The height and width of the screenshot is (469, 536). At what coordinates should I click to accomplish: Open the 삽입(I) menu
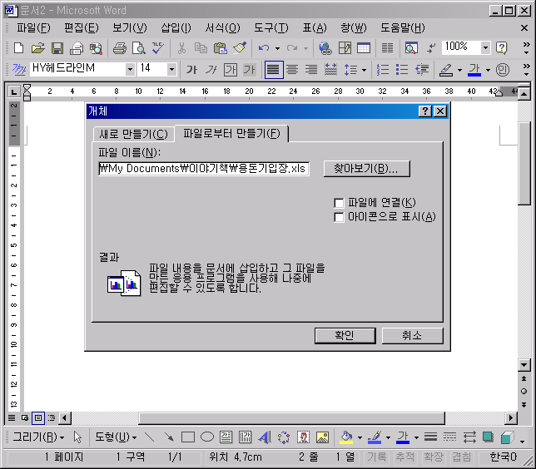(x=176, y=27)
